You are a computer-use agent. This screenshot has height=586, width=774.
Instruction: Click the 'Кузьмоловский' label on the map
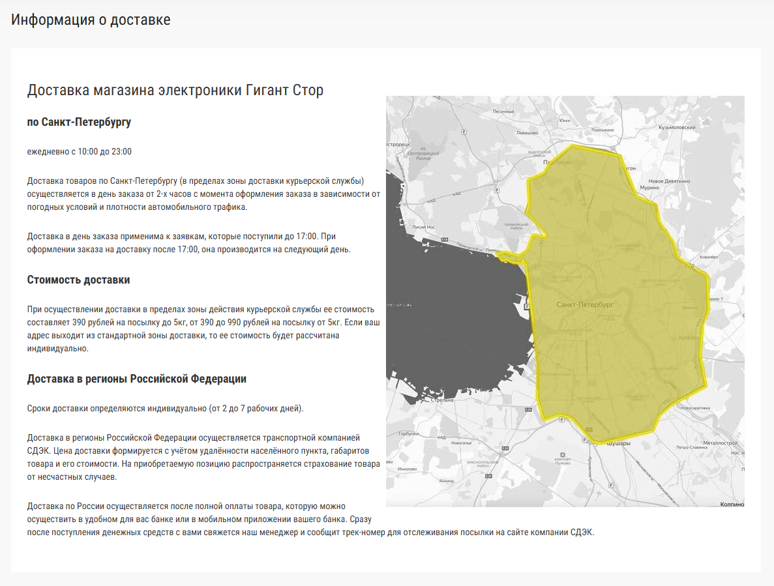point(677,127)
